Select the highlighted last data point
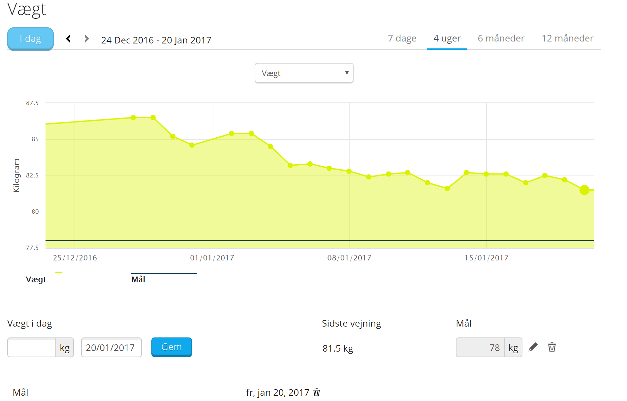Viewport: 627px width, 401px height. [584, 190]
